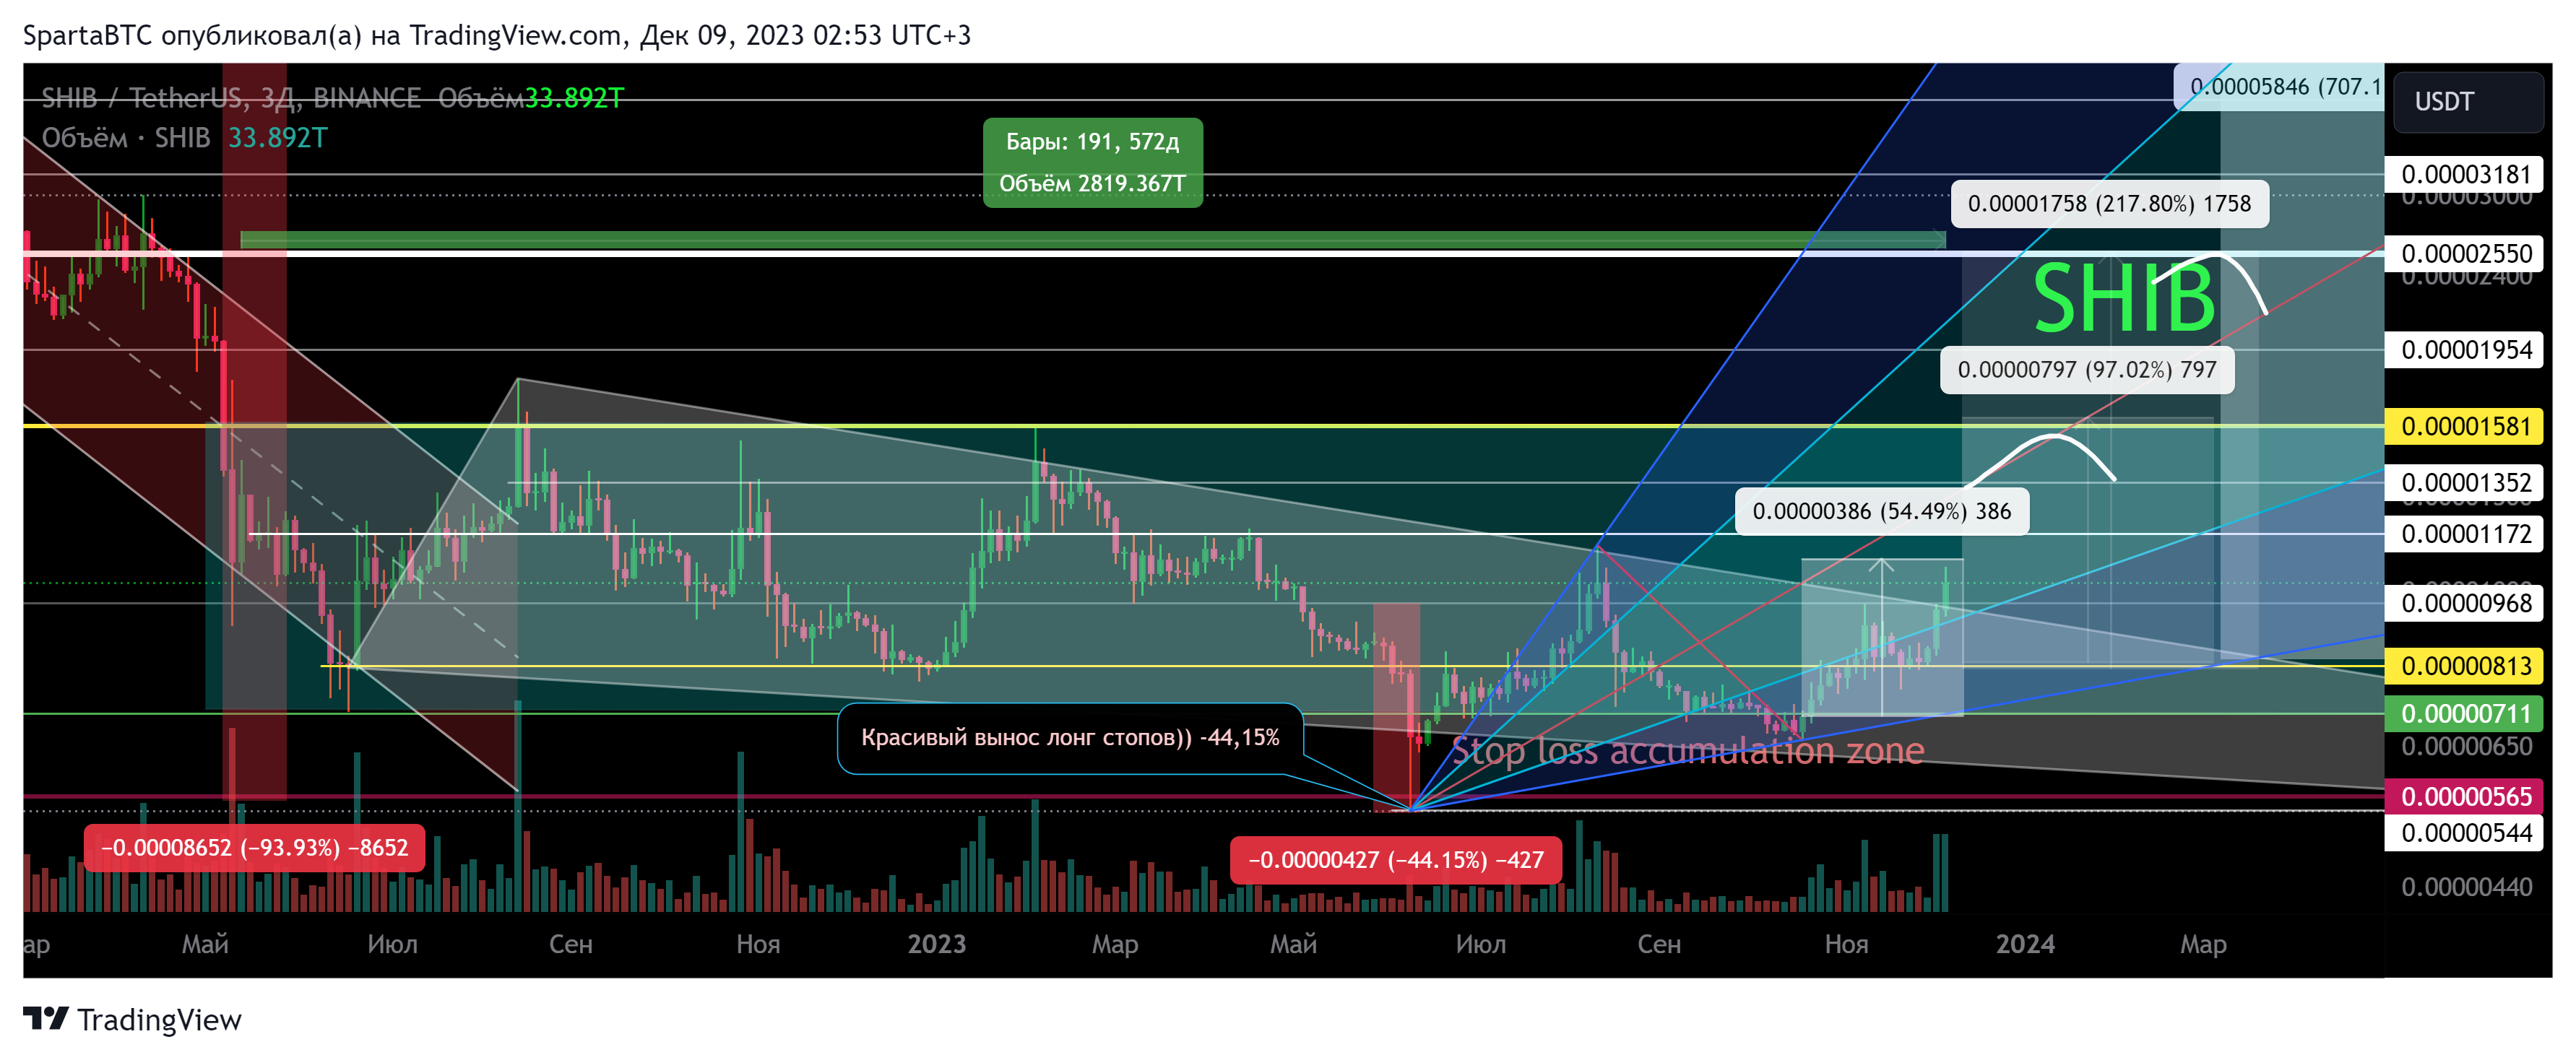Image resolution: width=2576 pixels, height=1060 pixels.
Task: Click the 0.00001352 price label
Action: (x=2465, y=483)
